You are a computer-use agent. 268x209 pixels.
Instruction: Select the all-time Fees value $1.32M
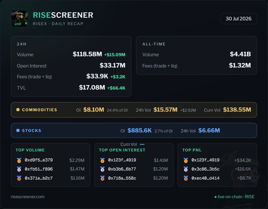click(240, 65)
